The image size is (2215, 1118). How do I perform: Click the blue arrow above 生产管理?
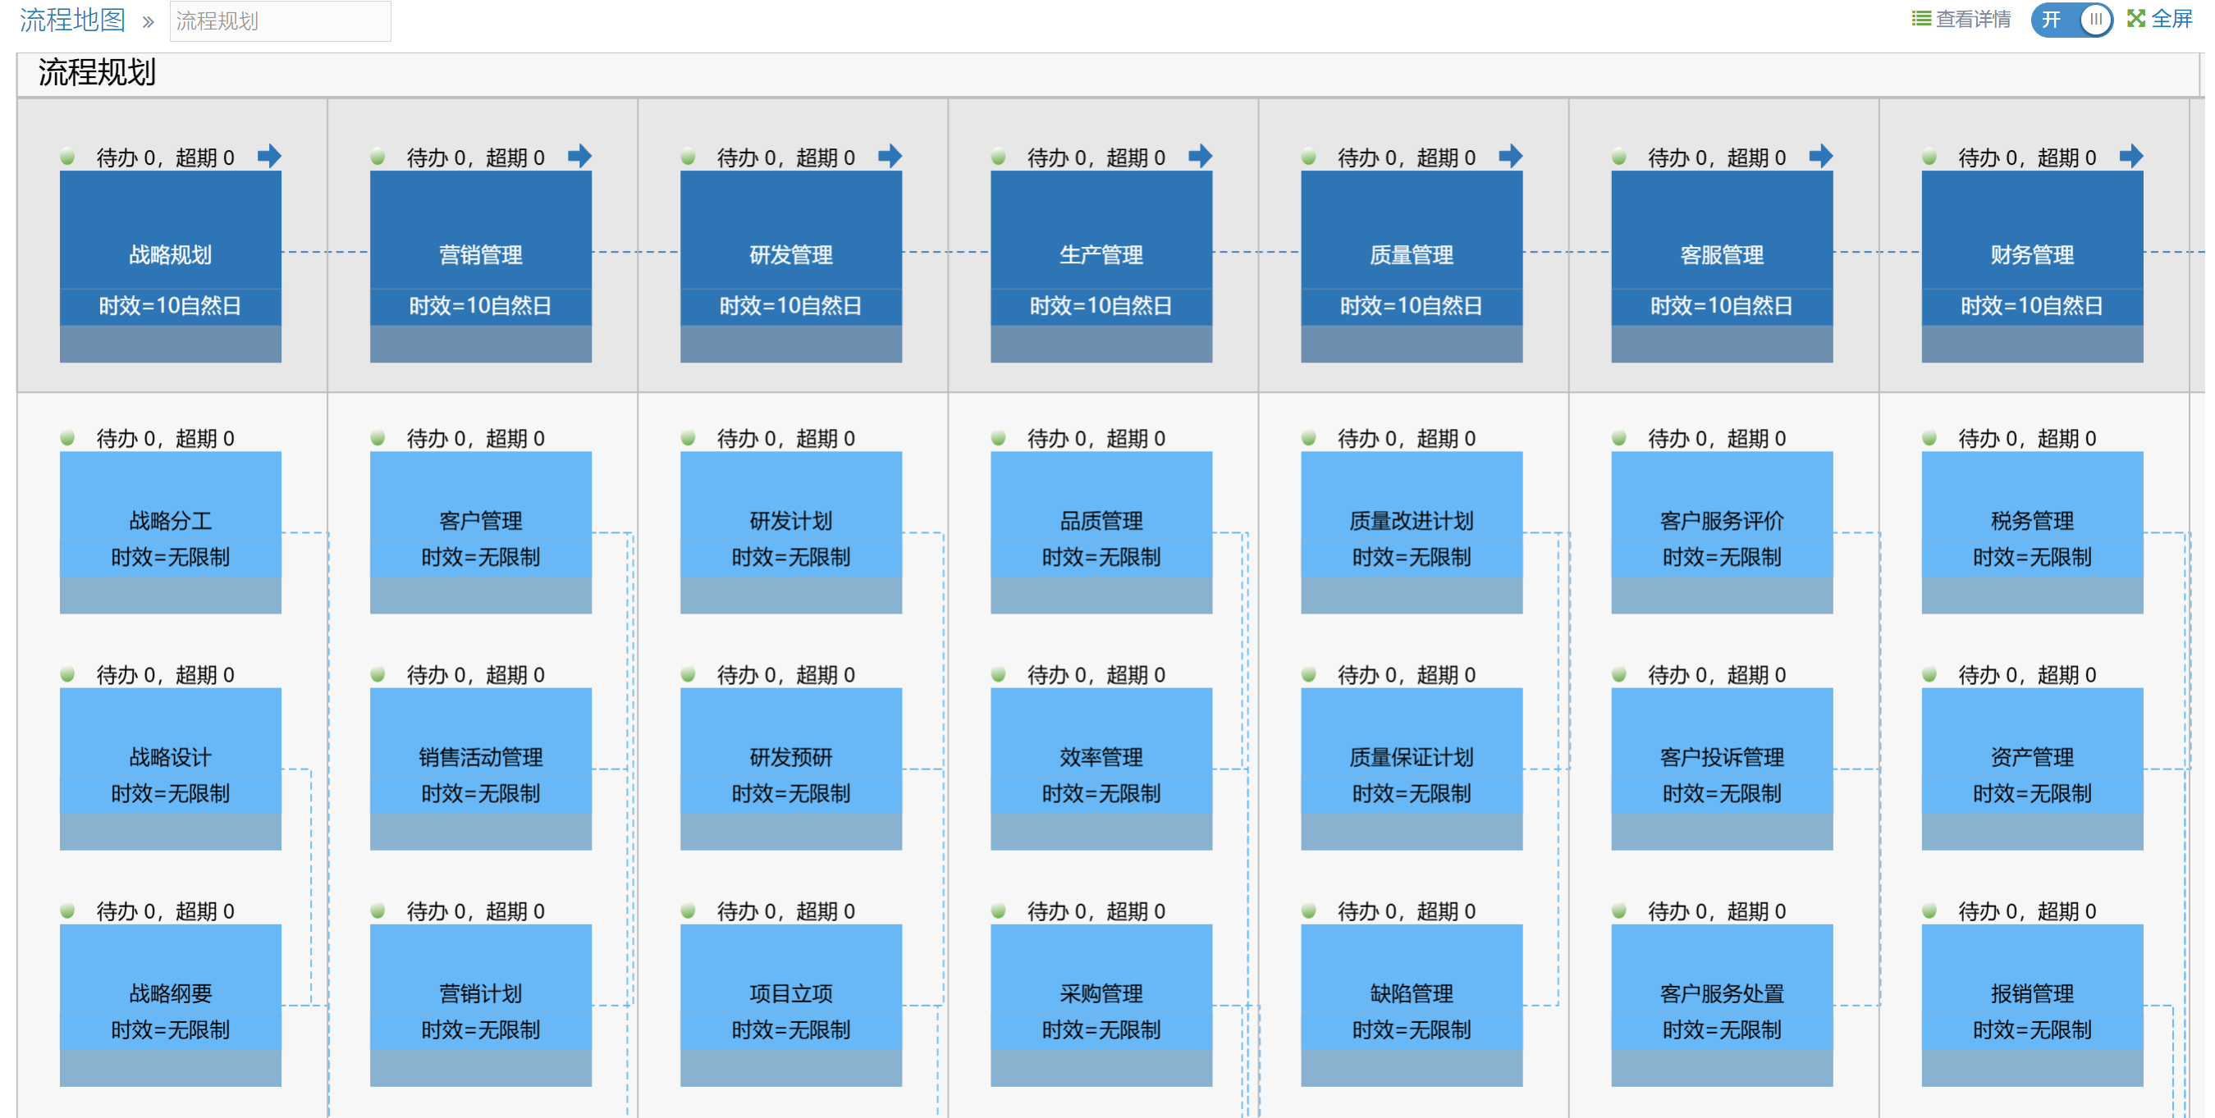point(1201,157)
